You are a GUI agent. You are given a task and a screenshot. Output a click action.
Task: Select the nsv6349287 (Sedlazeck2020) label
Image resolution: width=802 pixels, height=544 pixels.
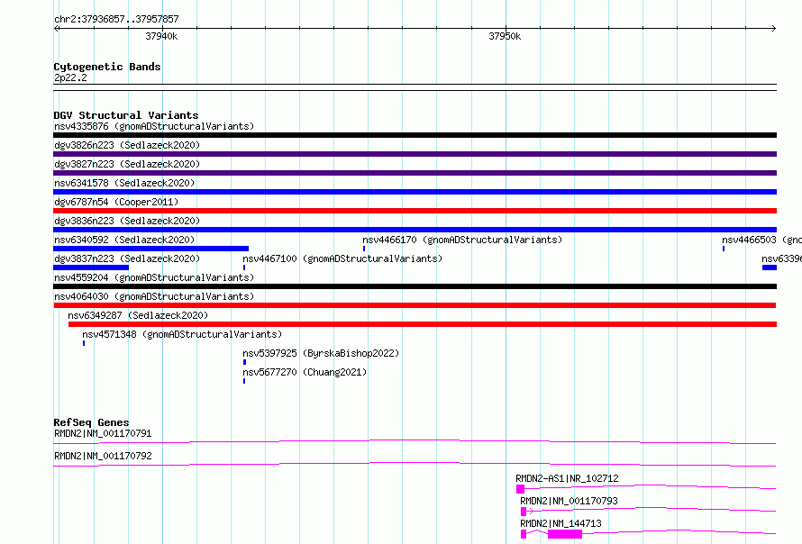click(138, 315)
